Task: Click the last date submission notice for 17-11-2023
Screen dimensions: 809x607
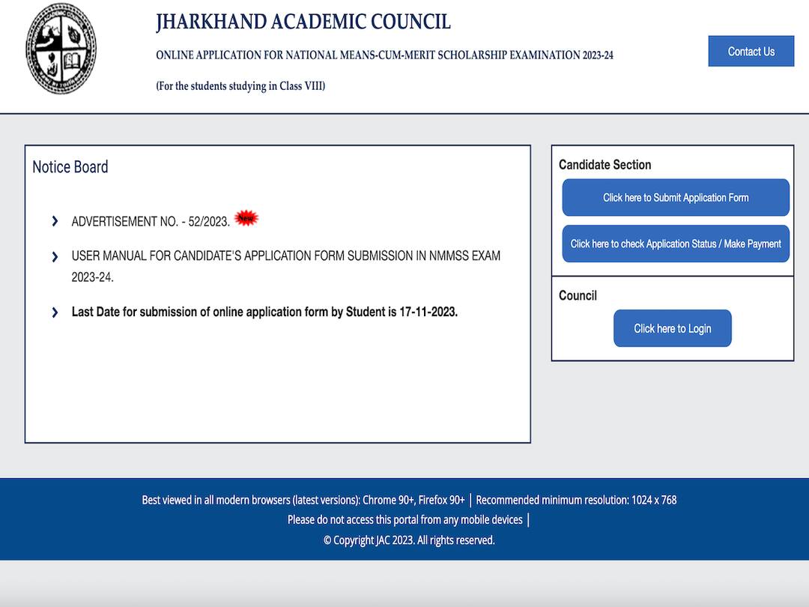Action: (264, 312)
